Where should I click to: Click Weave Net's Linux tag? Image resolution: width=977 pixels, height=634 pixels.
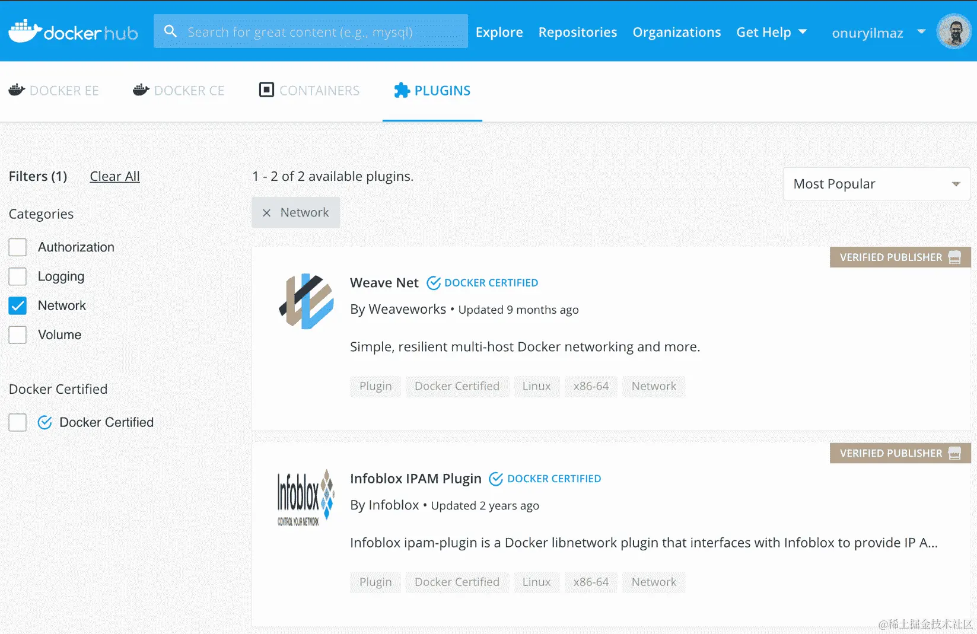[537, 386]
